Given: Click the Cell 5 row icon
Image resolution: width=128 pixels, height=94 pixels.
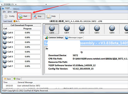Looking at the screenshot, I should tap(5, 57).
